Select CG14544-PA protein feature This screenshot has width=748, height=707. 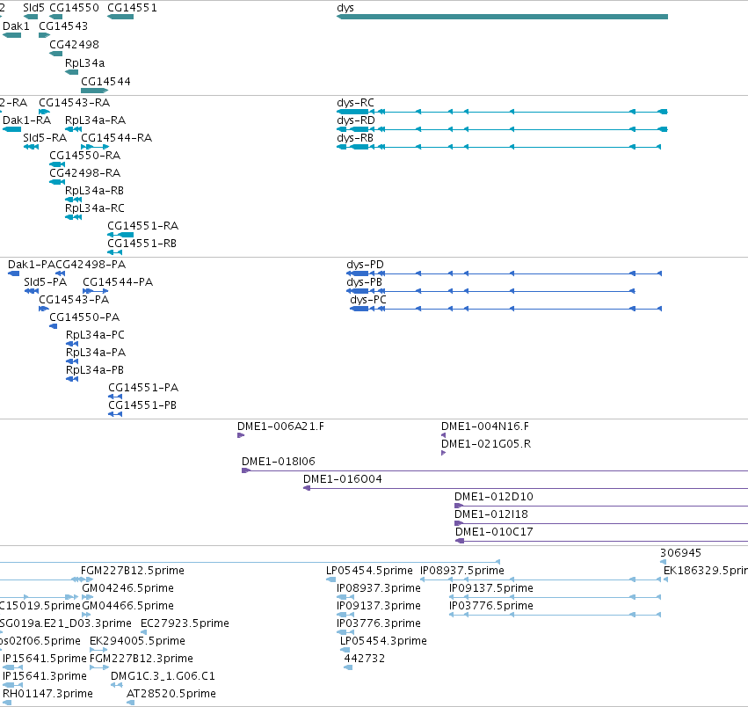click(x=96, y=291)
